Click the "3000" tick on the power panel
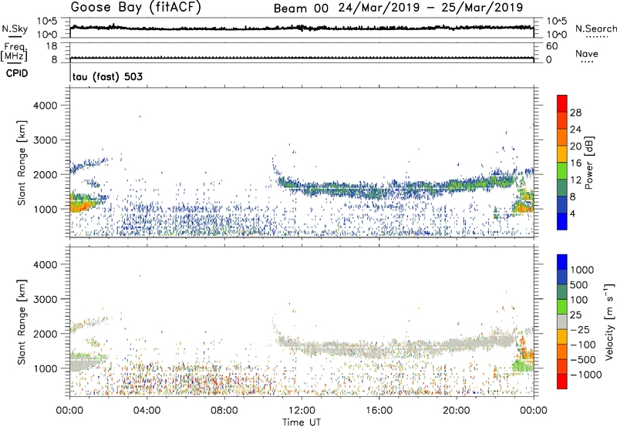 point(46,140)
